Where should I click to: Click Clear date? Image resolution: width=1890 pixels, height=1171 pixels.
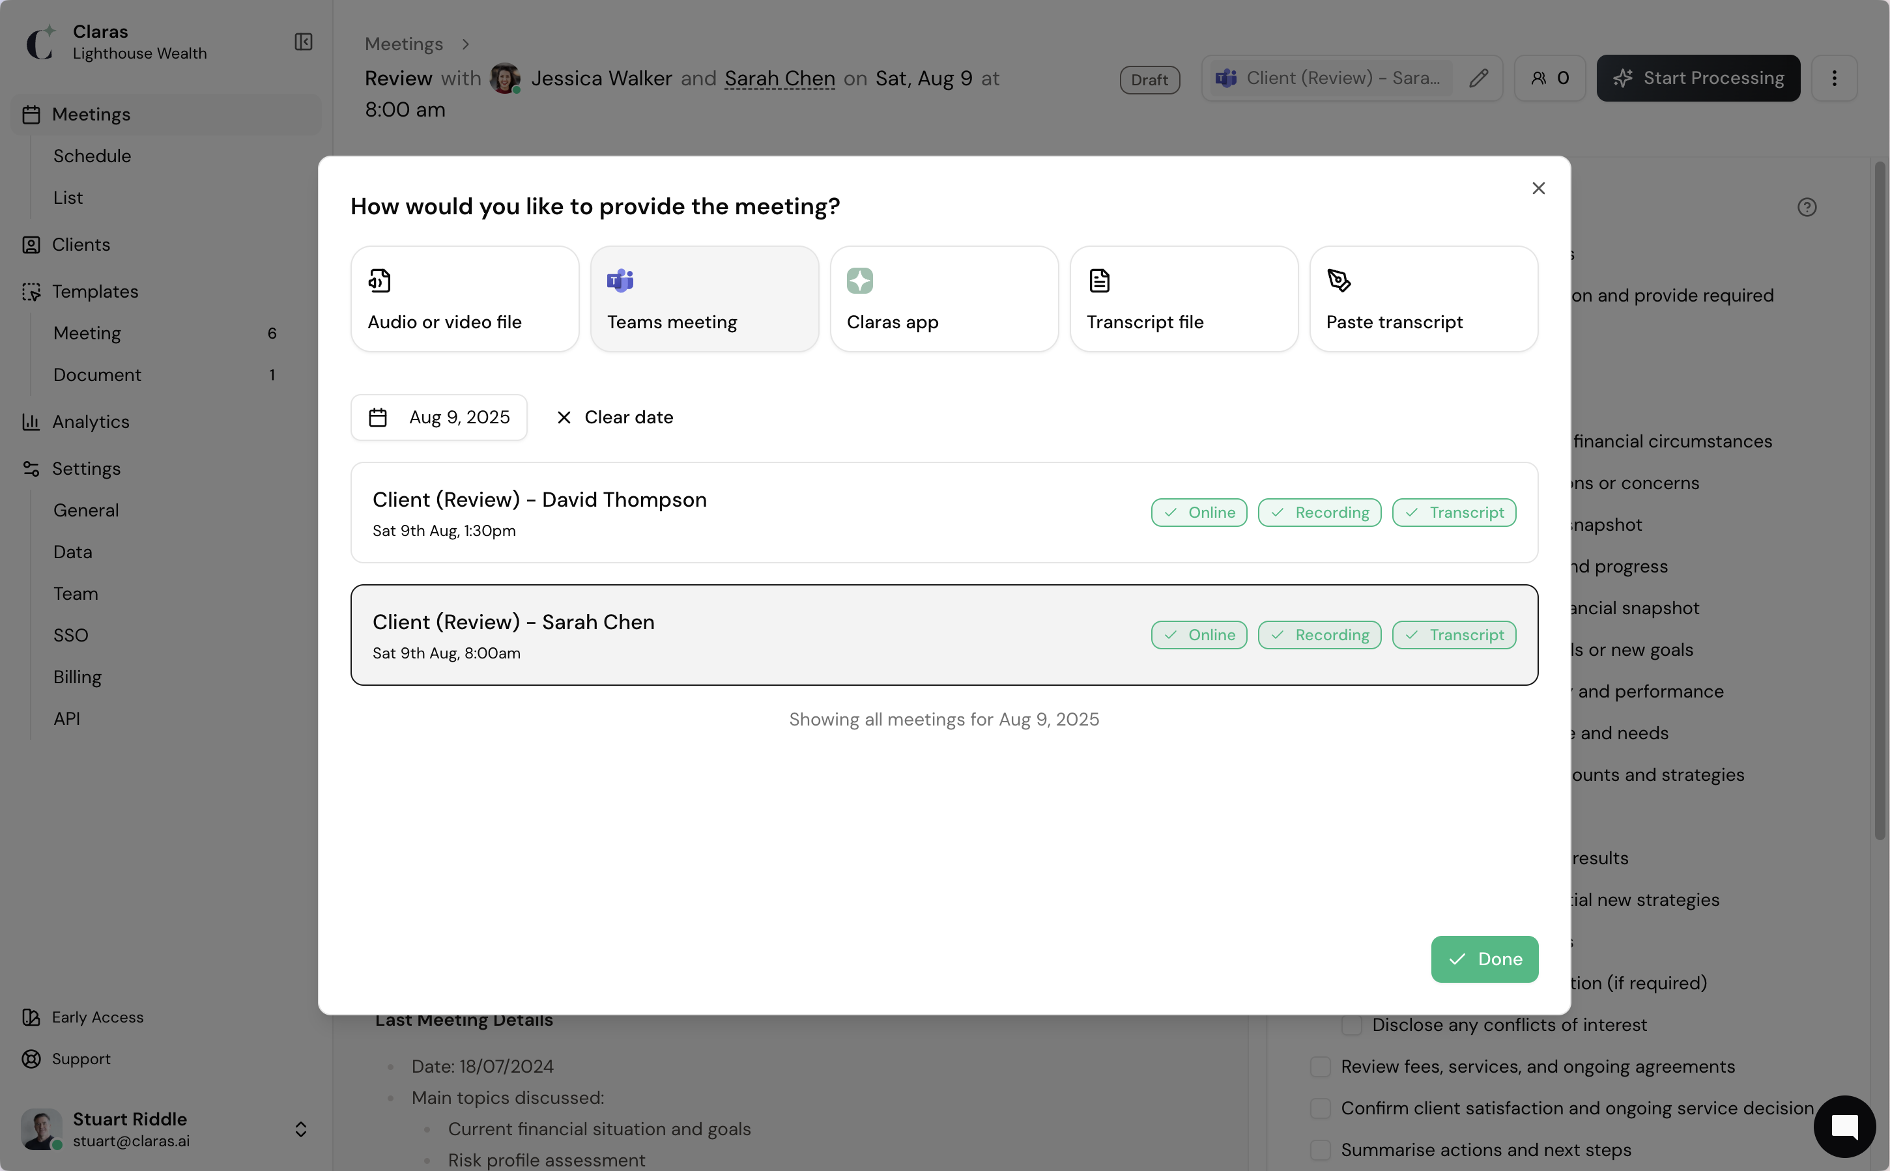(615, 417)
